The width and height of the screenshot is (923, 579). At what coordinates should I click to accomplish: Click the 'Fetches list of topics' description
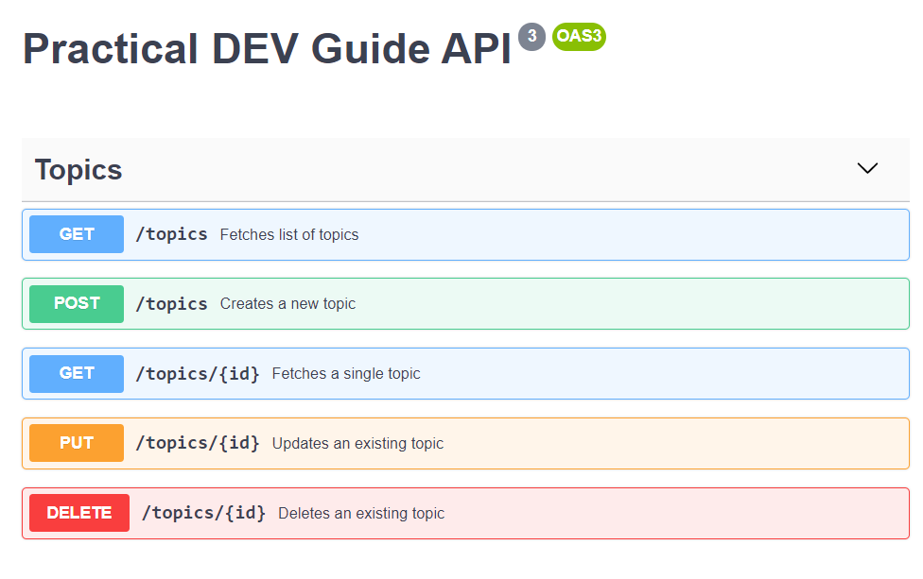pos(289,234)
